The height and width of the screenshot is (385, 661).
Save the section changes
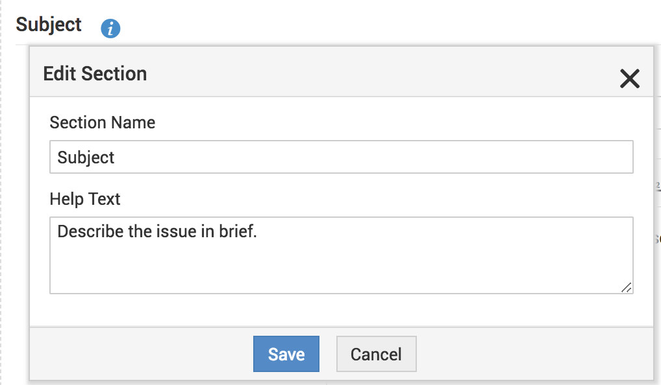(x=286, y=354)
